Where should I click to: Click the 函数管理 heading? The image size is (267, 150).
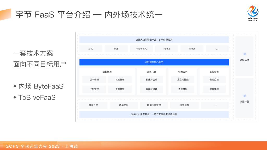(107, 72)
